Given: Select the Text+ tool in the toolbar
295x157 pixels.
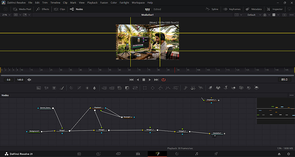Looking at the screenshot, I should [x=54, y=88].
